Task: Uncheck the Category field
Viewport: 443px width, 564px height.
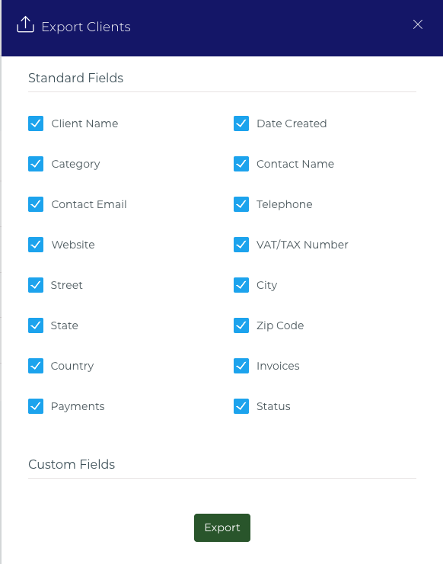Action: tap(36, 164)
